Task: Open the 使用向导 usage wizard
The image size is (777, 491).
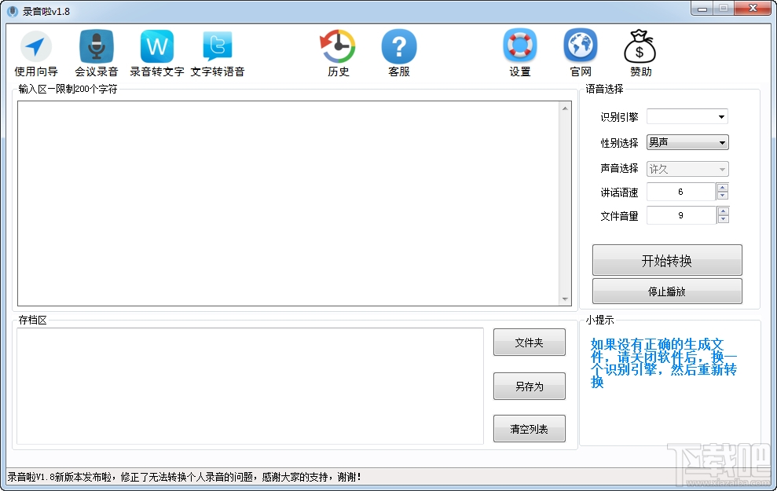Action: [x=35, y=51]
